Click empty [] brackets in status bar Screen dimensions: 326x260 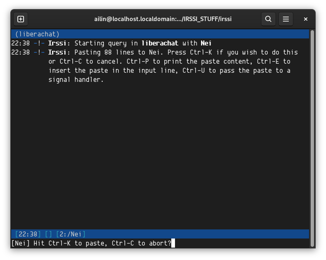[48, 234]
